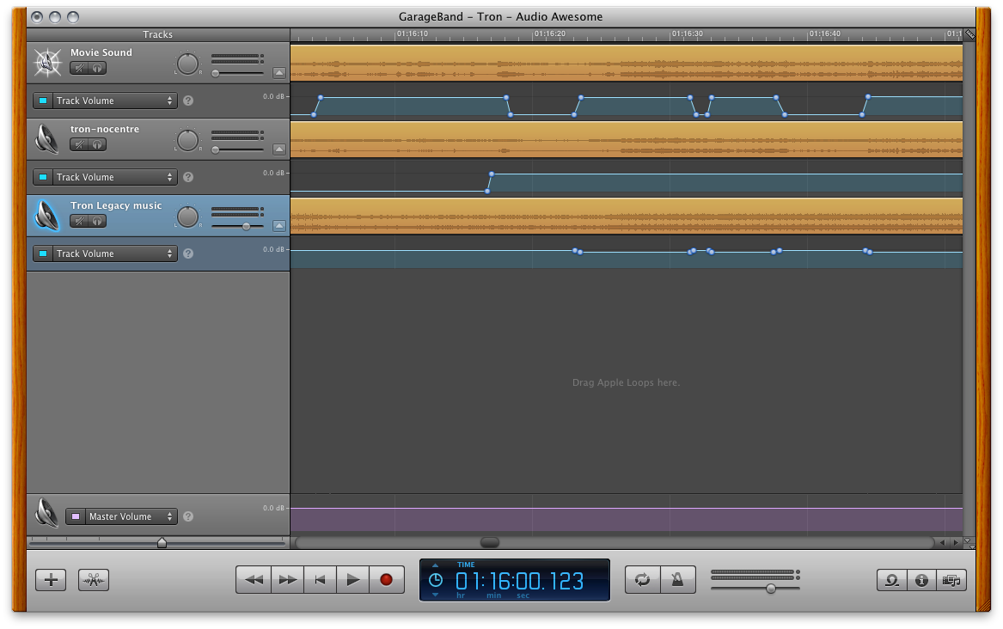Click the horizontal timeline scrollbar thumb

point(489,543)
